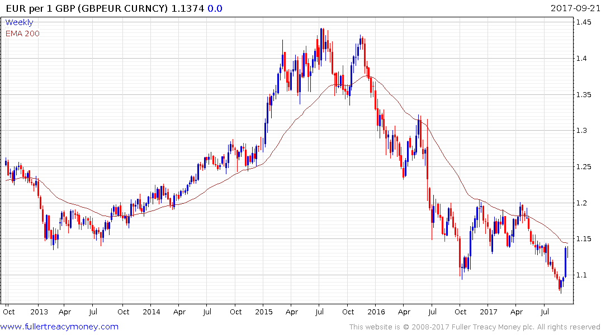Click the blue 0.0 change value
Viewport: 601px width, 335px height.
click(215, 8)
